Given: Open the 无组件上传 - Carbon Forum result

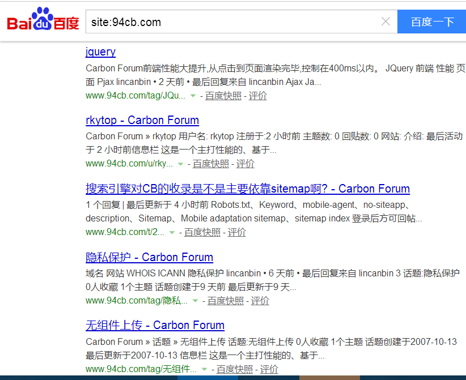Looking at the screenshot, I should coord(155,326).
